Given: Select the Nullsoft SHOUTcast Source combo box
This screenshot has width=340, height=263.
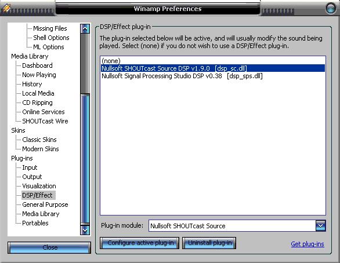Looking at the screenshot, I should (237, 226).
